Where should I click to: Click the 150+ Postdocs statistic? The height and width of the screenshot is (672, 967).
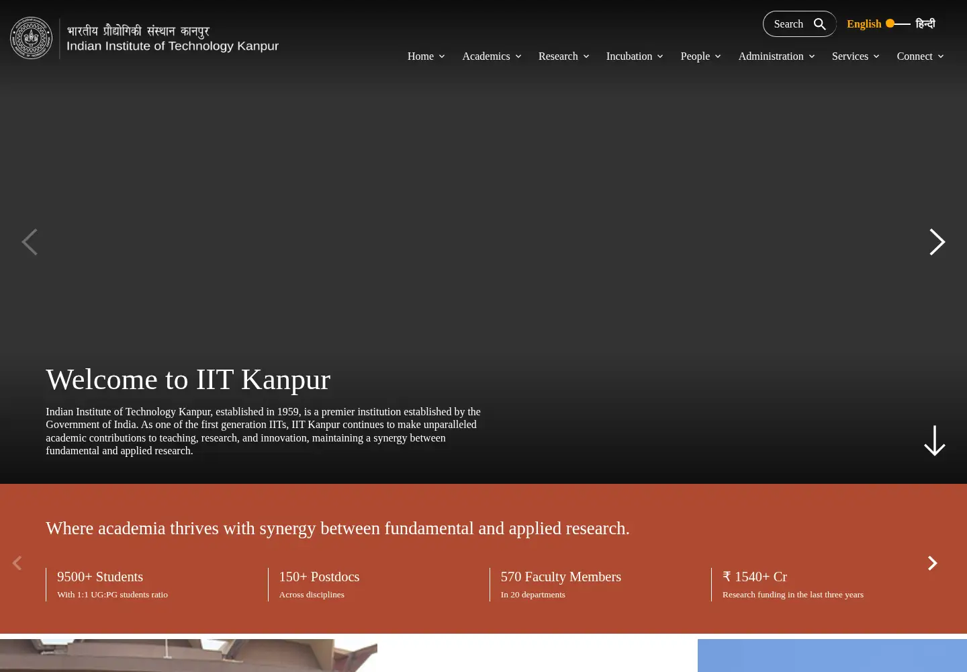[x=319, y=577]
